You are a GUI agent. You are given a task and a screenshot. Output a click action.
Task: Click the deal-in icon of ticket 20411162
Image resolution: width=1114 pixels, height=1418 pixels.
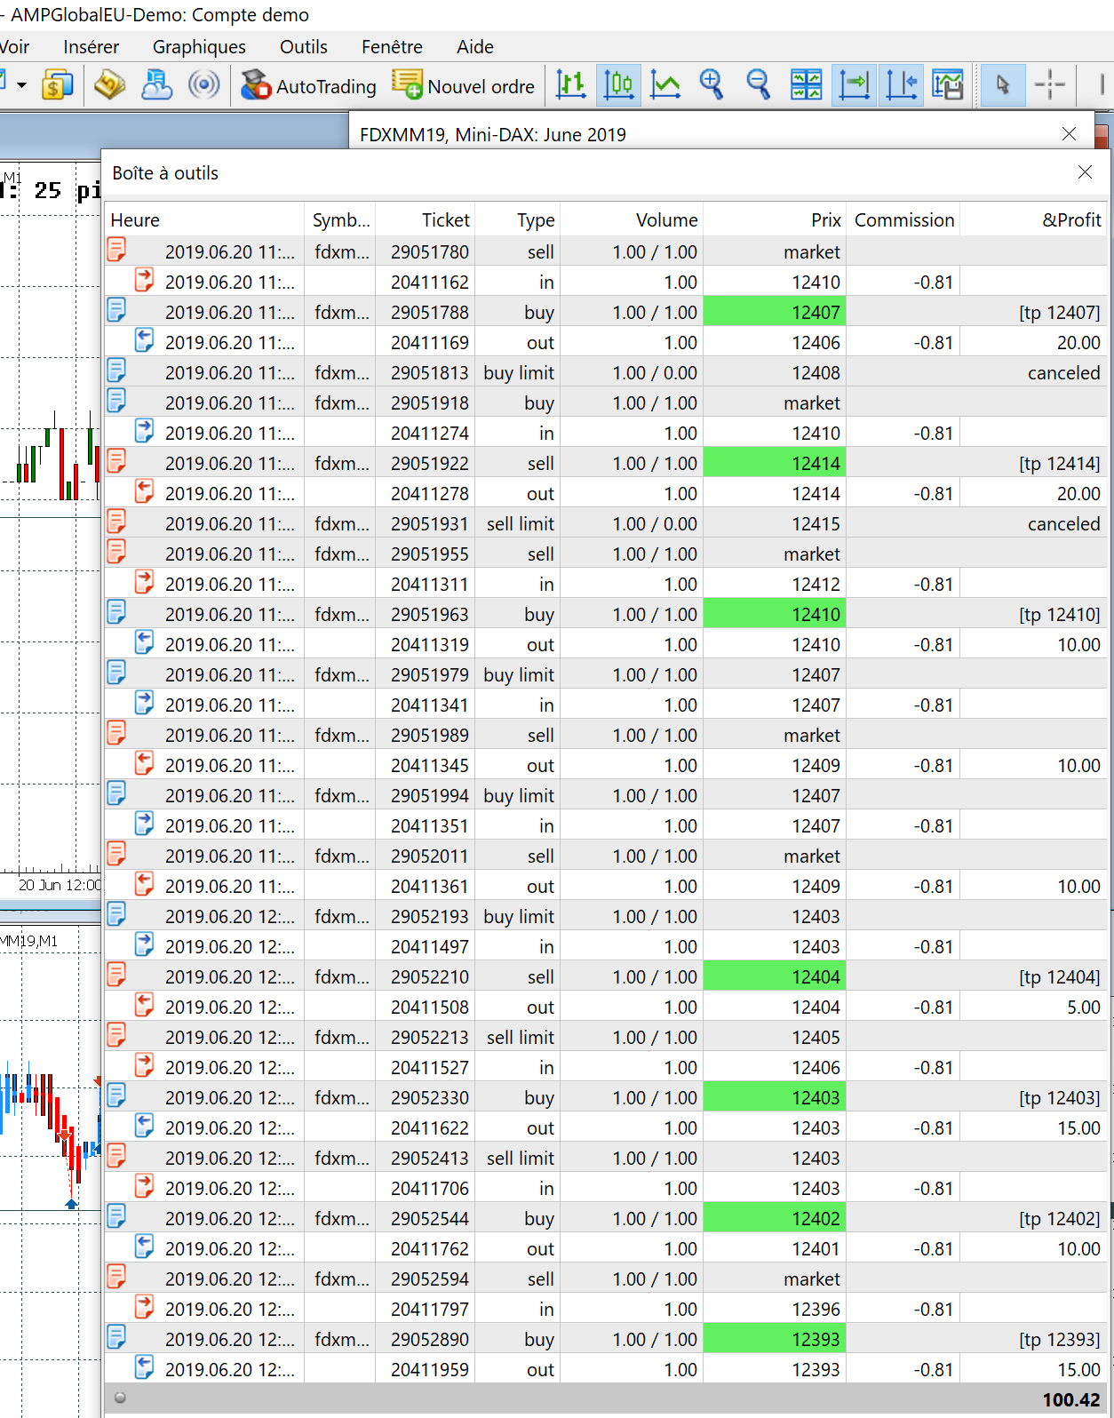tap(144, 280)
